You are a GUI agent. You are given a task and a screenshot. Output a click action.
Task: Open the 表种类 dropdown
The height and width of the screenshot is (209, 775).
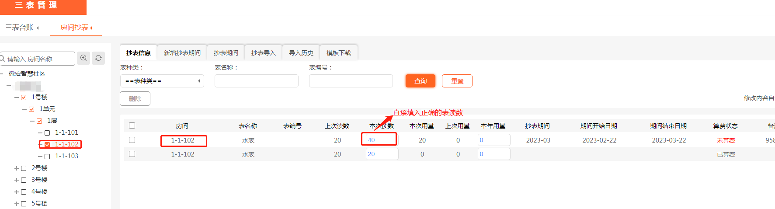[162, 81]
